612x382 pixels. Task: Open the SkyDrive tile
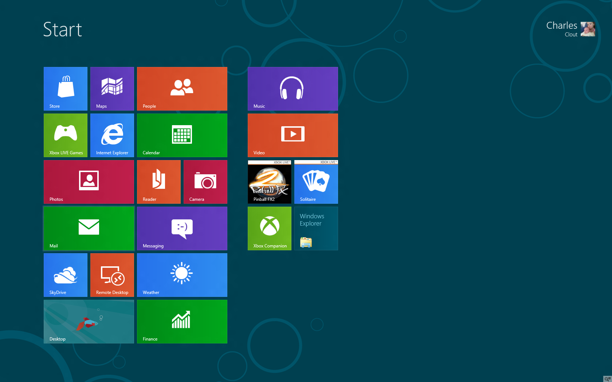tap(66, 275)
